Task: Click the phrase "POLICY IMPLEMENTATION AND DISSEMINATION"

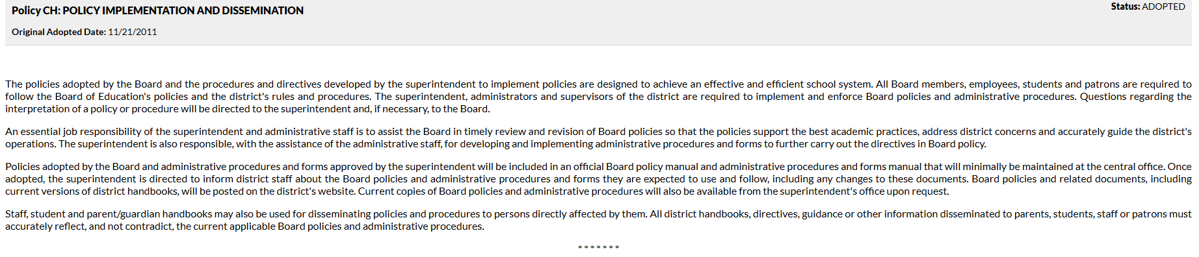Action: click(x=183, y=10)
